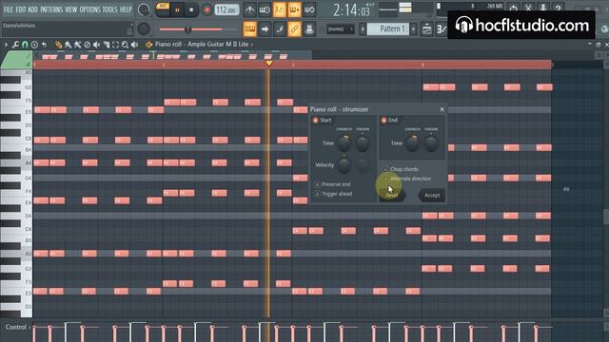Toggle wait for input before recording
The height and width of the screenshot is (342, 609).
[x=265, y=9]
